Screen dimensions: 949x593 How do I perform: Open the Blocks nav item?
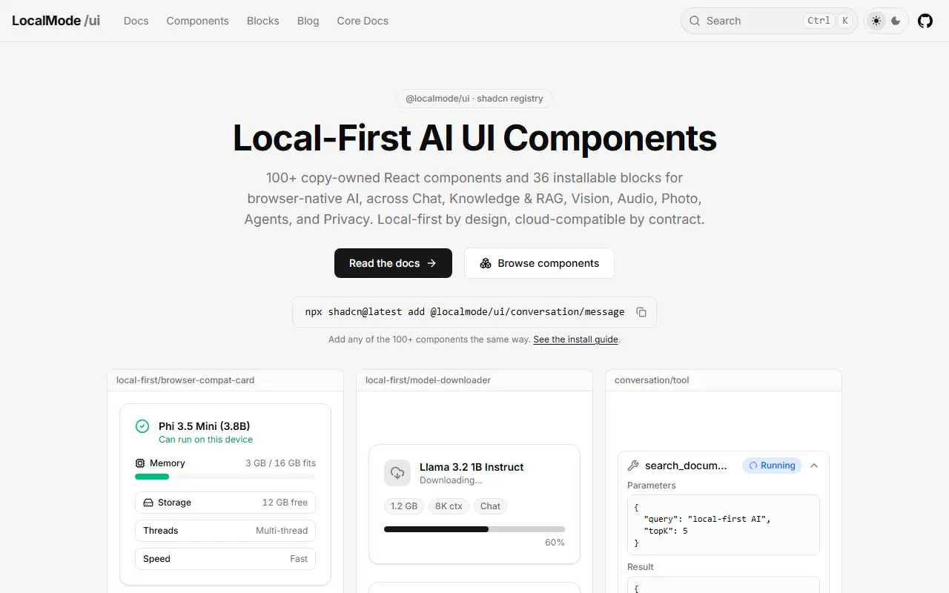tap(263, 21)
